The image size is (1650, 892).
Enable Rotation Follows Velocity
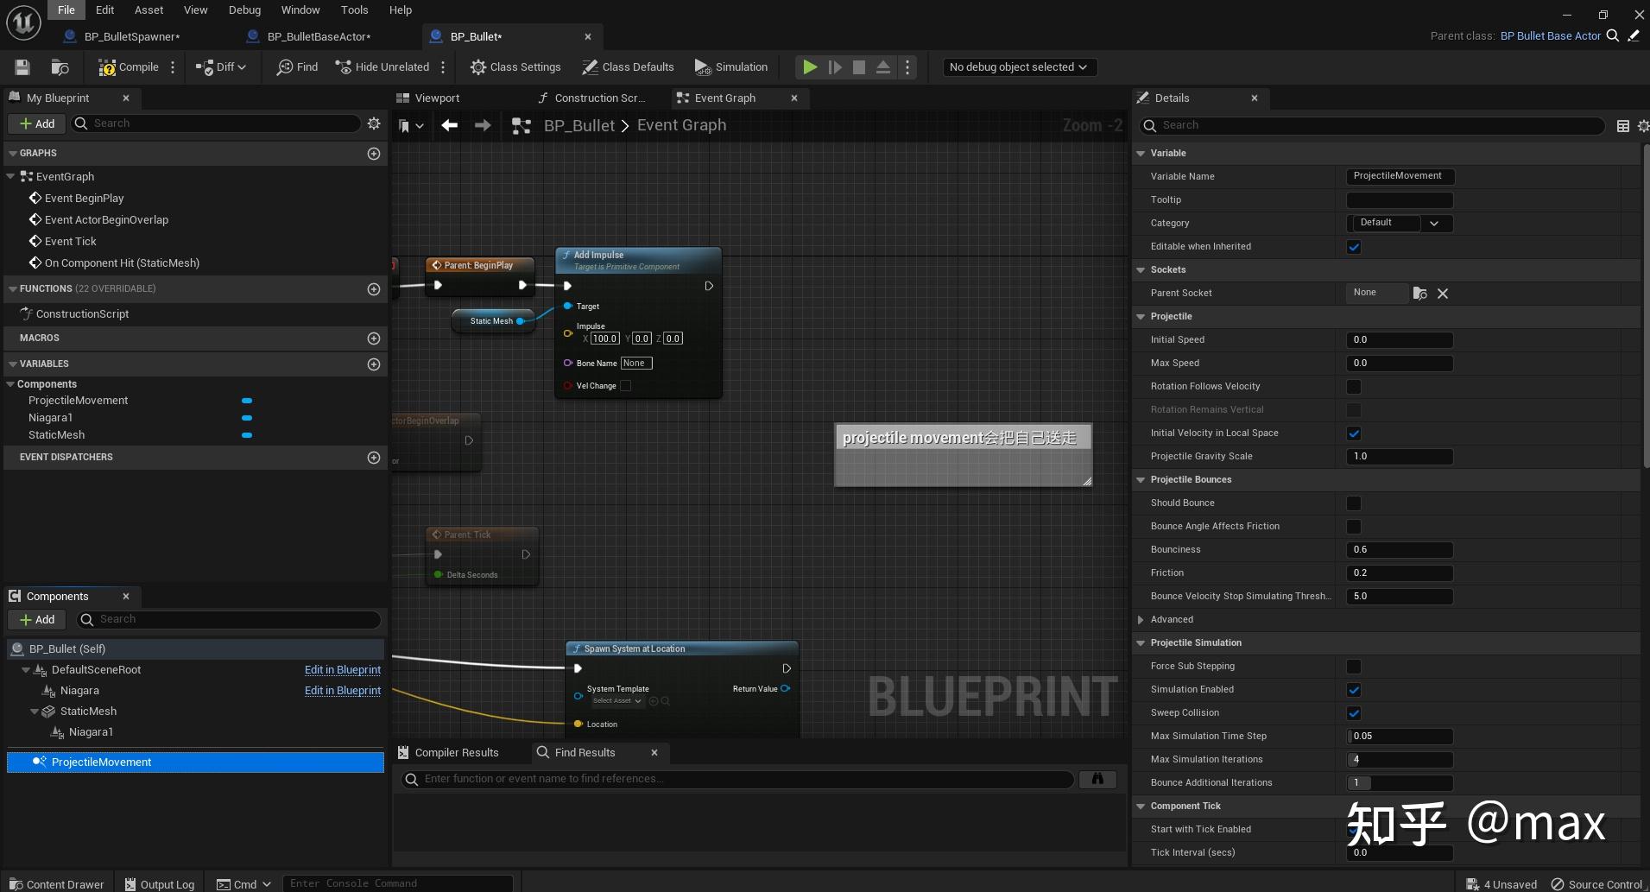pos(1354,387)
